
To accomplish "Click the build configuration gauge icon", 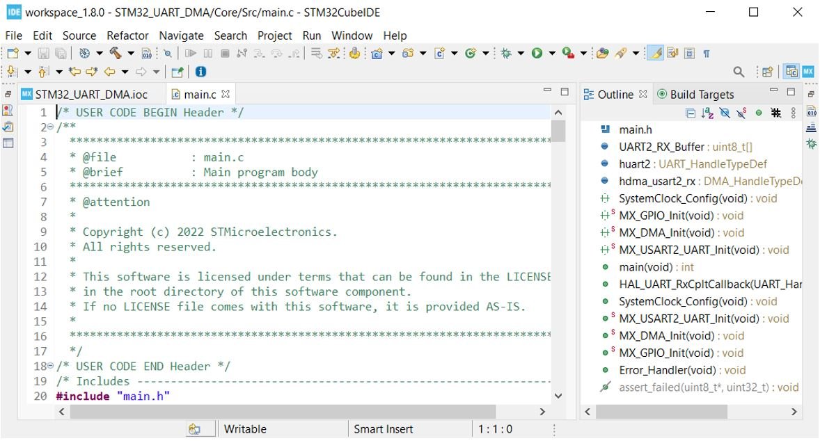I will (x=84, y=54).
